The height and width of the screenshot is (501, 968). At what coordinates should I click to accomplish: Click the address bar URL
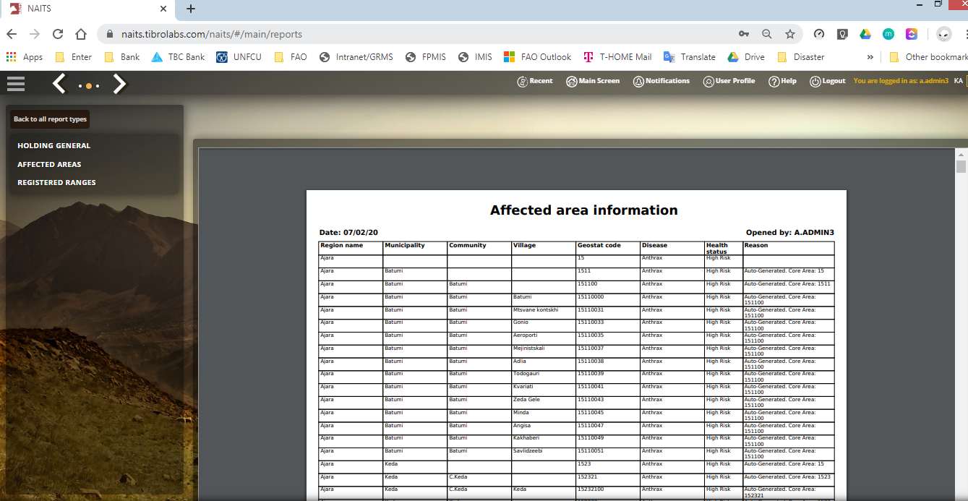point(212,34)
